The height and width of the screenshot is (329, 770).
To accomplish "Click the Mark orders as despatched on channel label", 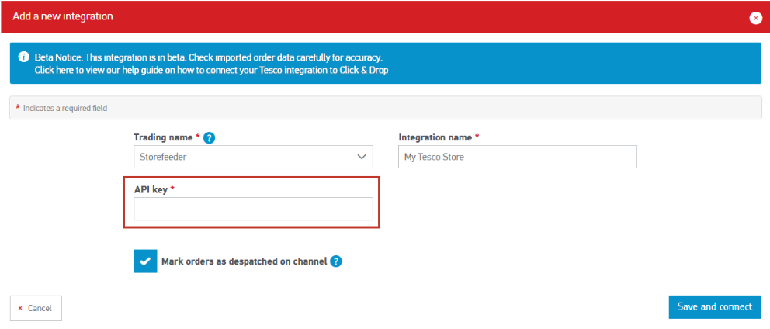I will click(x=244, y=261).
